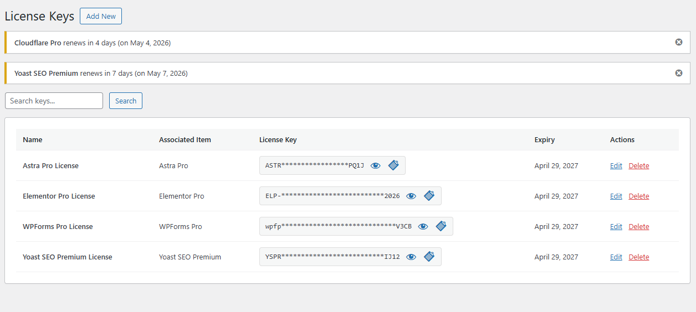The height and width of the screenshot is (312, 696).
Task: Copy the WPForms Pro license key
Action: click(x=441, y=226)
